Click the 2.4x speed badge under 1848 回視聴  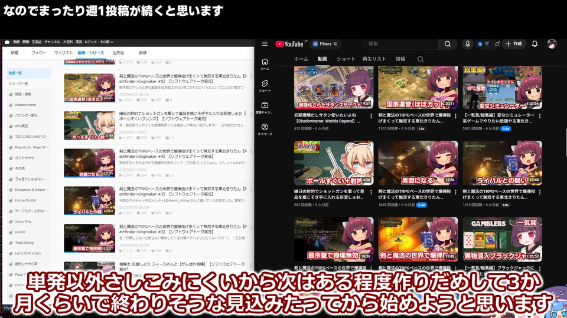pos(421,205)
